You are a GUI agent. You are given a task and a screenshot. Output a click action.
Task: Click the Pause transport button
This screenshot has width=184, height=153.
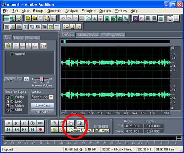point(24,123)
